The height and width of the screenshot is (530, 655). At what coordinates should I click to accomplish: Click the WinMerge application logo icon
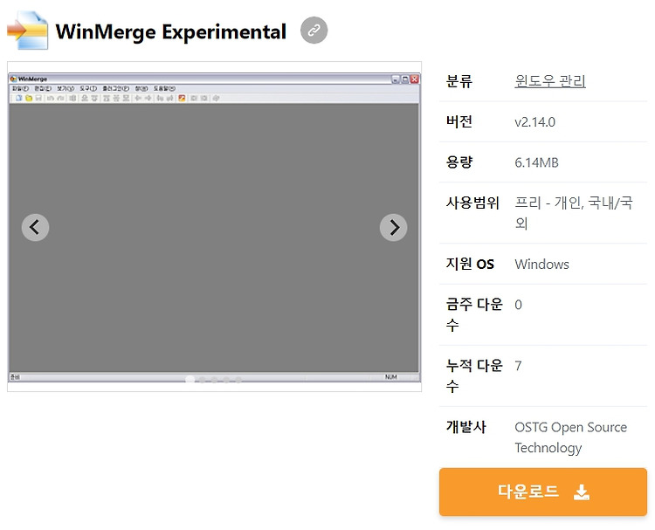pos(28,31)
